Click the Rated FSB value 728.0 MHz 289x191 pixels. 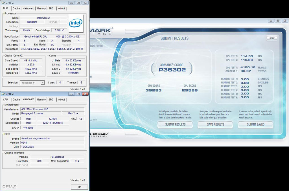[31, 73]
